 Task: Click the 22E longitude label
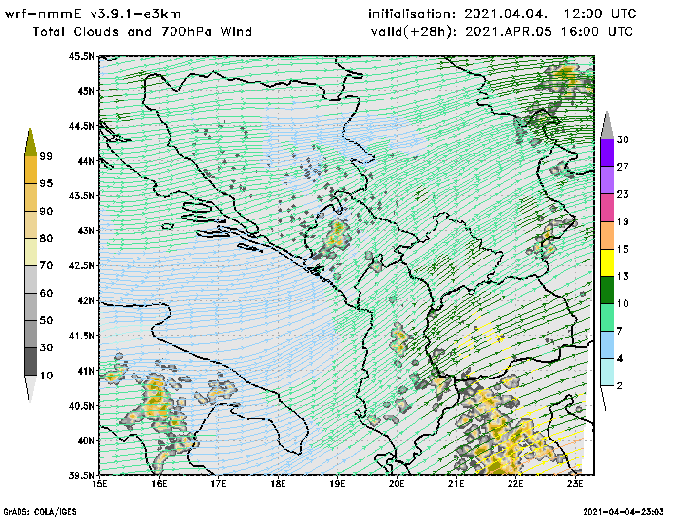coord(515,484)
